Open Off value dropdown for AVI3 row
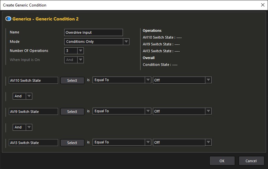 tap(182, 142)
